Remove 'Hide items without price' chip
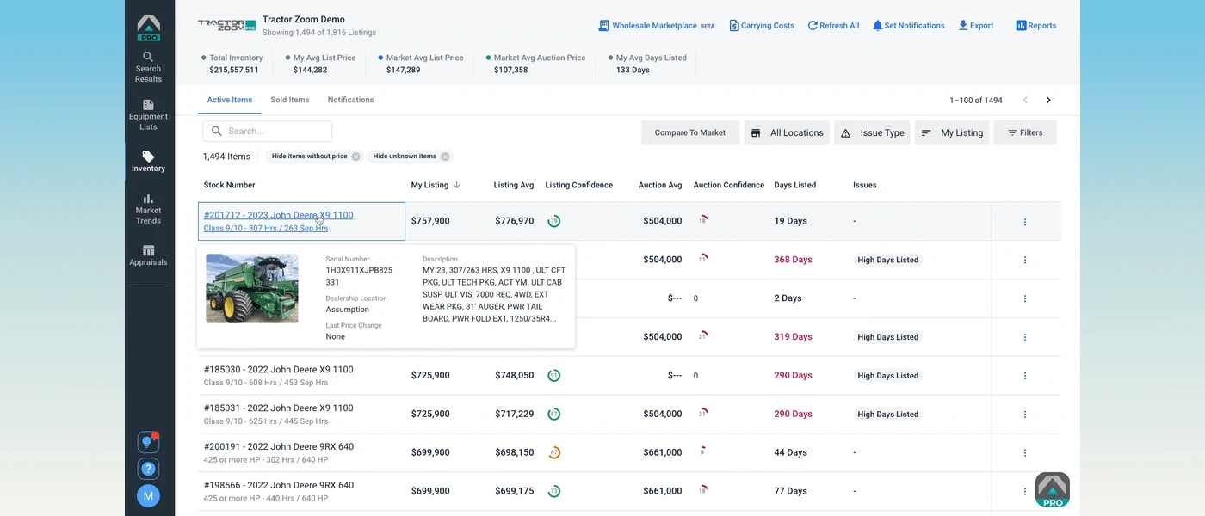 [356, 157]
